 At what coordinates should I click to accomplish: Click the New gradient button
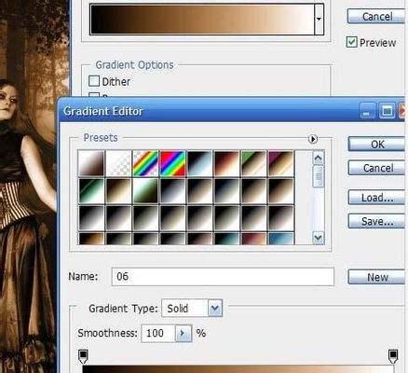pos(377,277)
